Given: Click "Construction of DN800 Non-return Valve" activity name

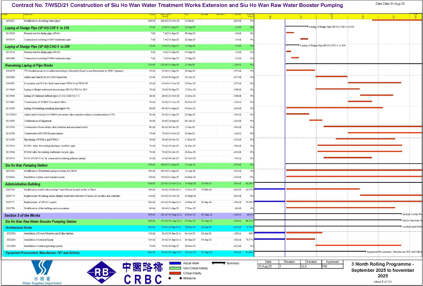Looking at the screenshot, I should (x=45, y=102).
